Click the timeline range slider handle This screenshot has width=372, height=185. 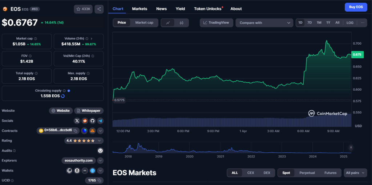pos(351,148)
